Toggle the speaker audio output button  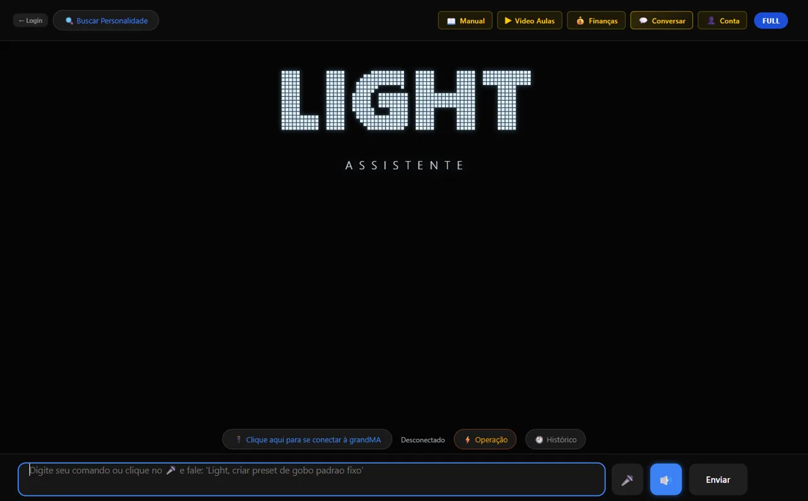click(x=666, y=480)
